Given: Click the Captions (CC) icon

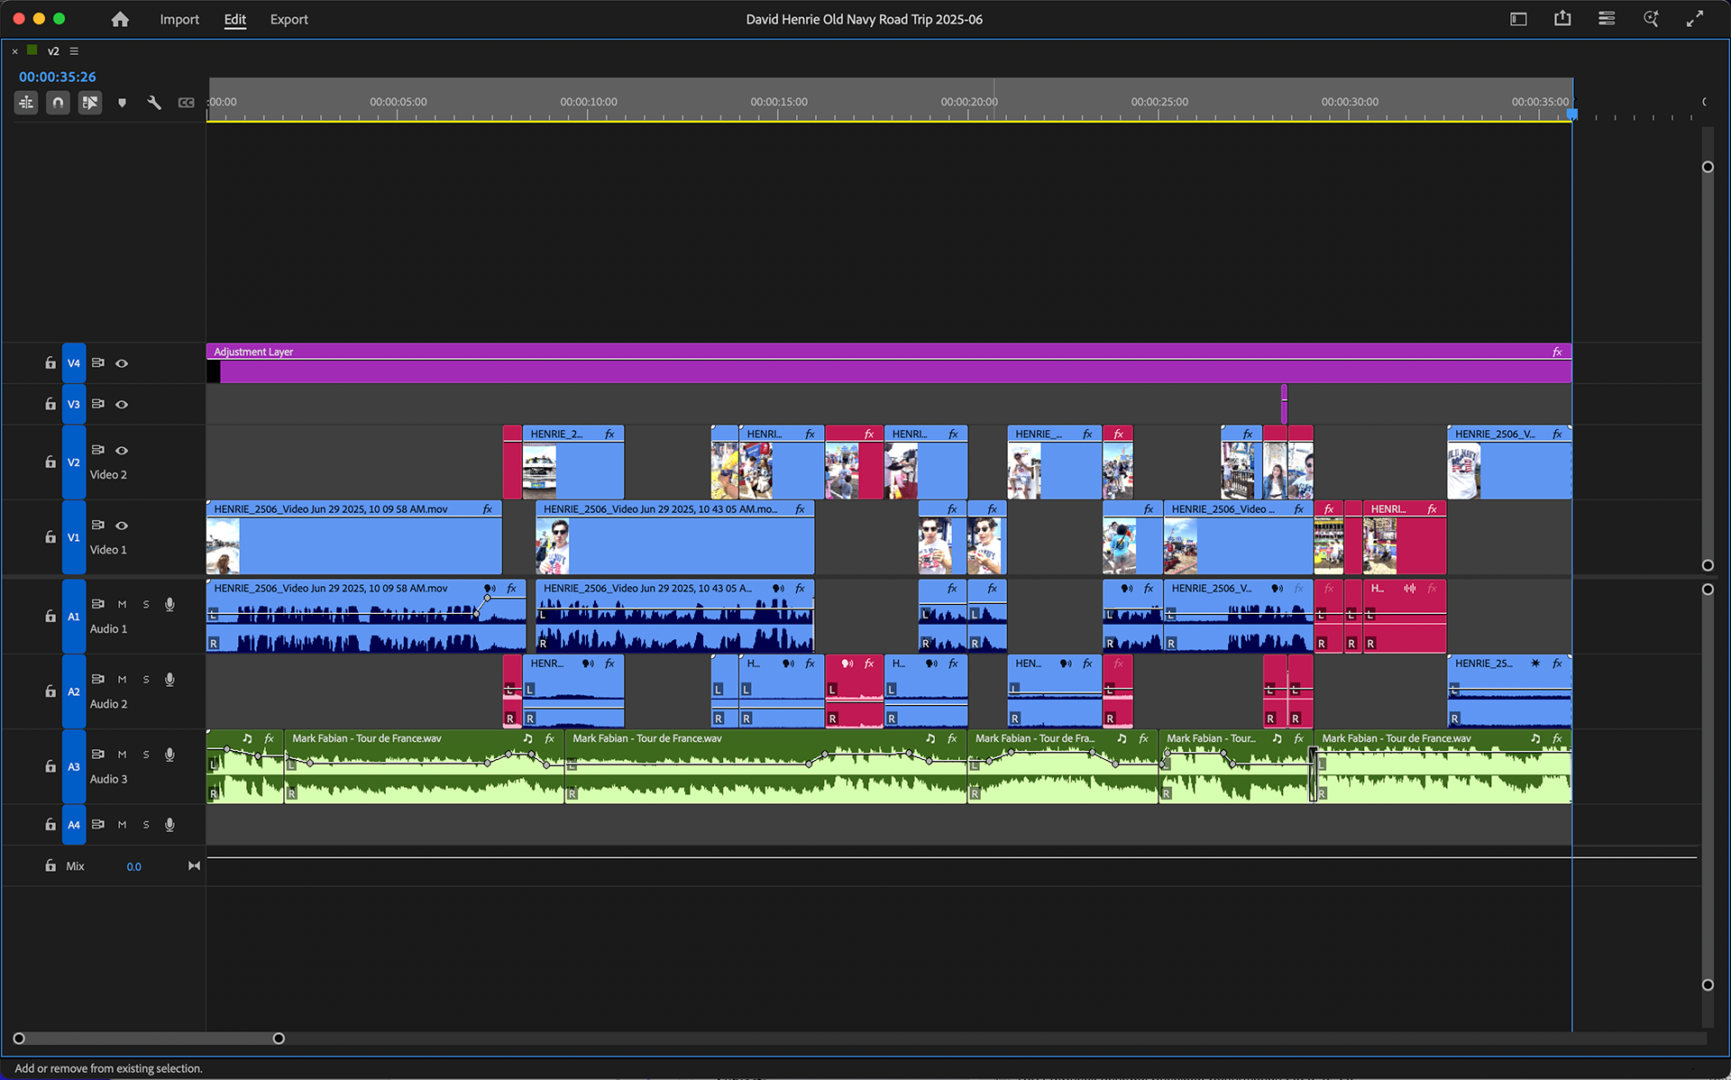Looking at the screenshot, I should coord(186,102).
